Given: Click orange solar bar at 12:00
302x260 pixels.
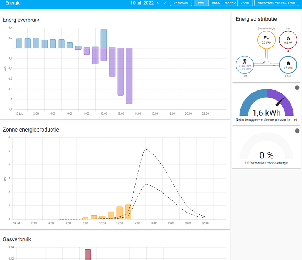Looking at the screenshot, I should pos(119,213).
